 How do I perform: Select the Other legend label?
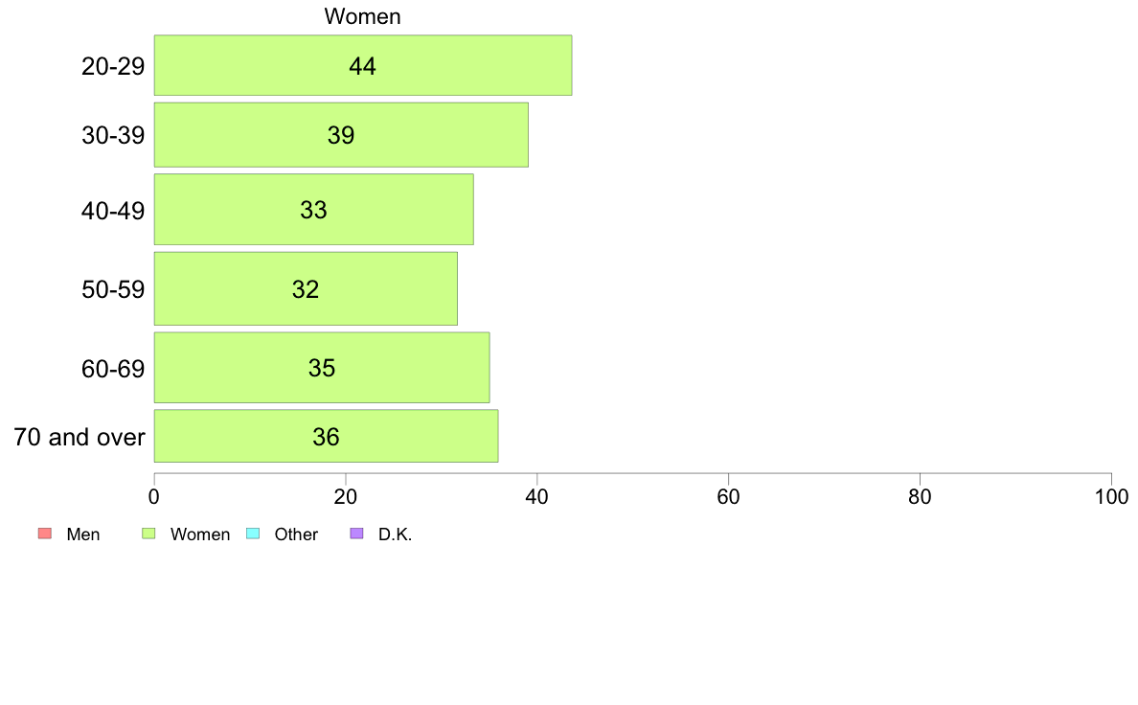296,534
